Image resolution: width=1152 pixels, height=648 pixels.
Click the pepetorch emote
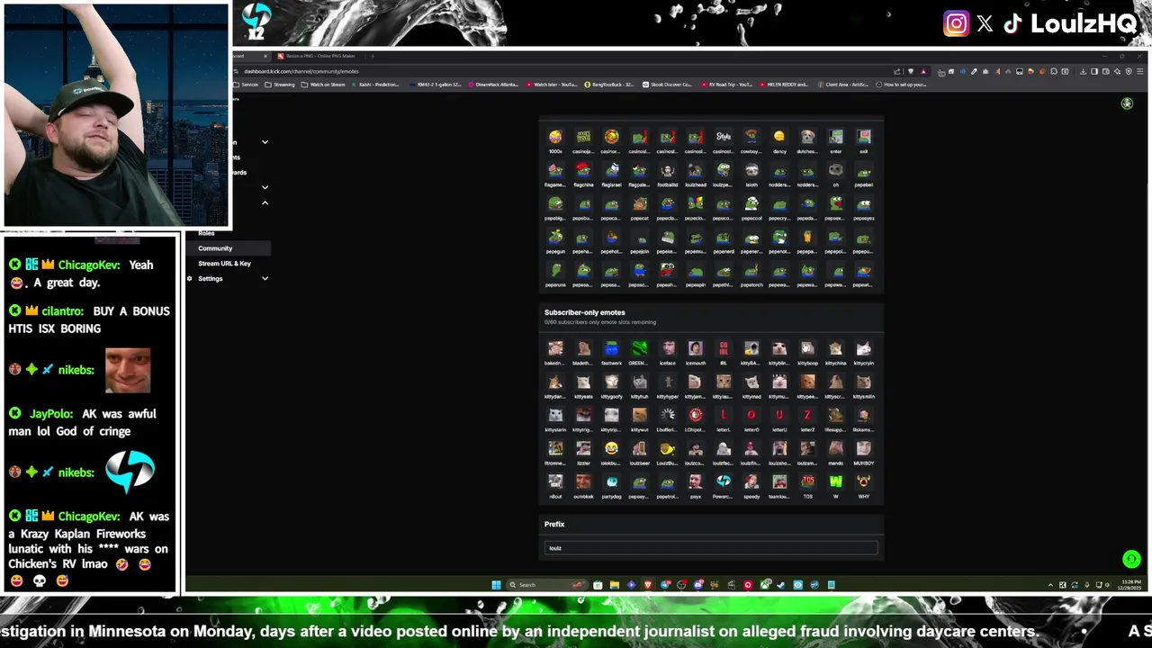pos(751,271)
